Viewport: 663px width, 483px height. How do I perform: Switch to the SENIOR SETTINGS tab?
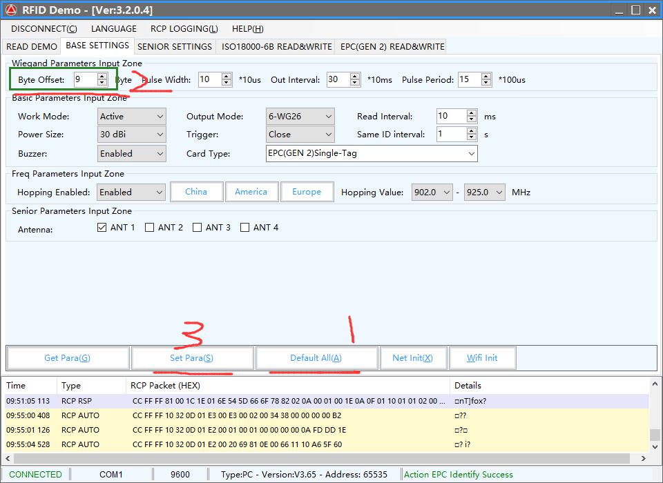[x=175, y=46]
